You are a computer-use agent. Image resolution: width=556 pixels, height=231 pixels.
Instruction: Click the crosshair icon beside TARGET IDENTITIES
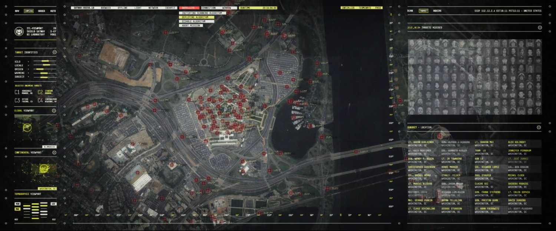click(55, 52)
